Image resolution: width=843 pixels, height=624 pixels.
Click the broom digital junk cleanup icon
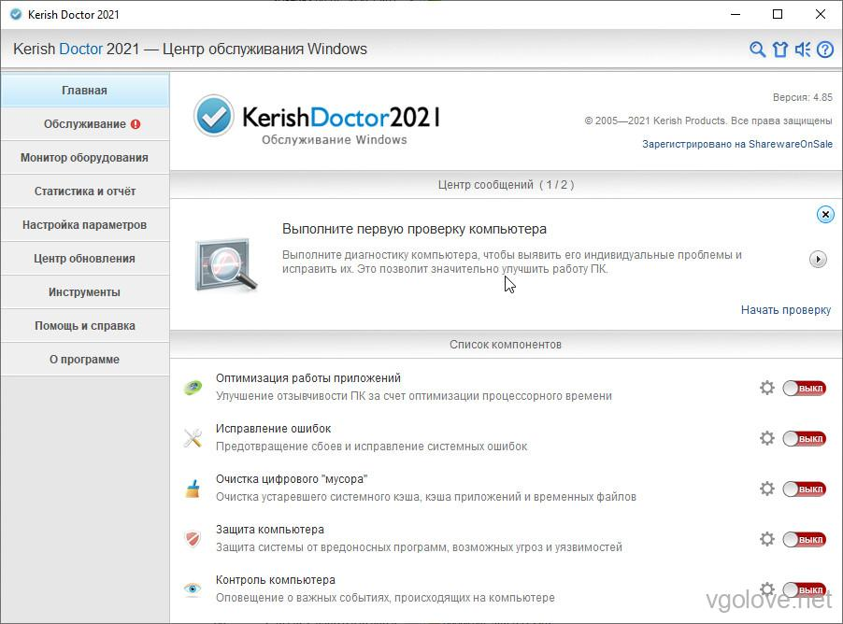click(x=193, y=488)
